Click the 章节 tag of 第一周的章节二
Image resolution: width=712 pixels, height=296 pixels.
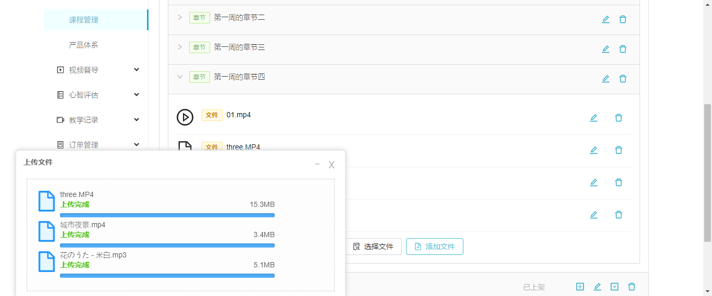pyautogui.click(x=200, y=18)
